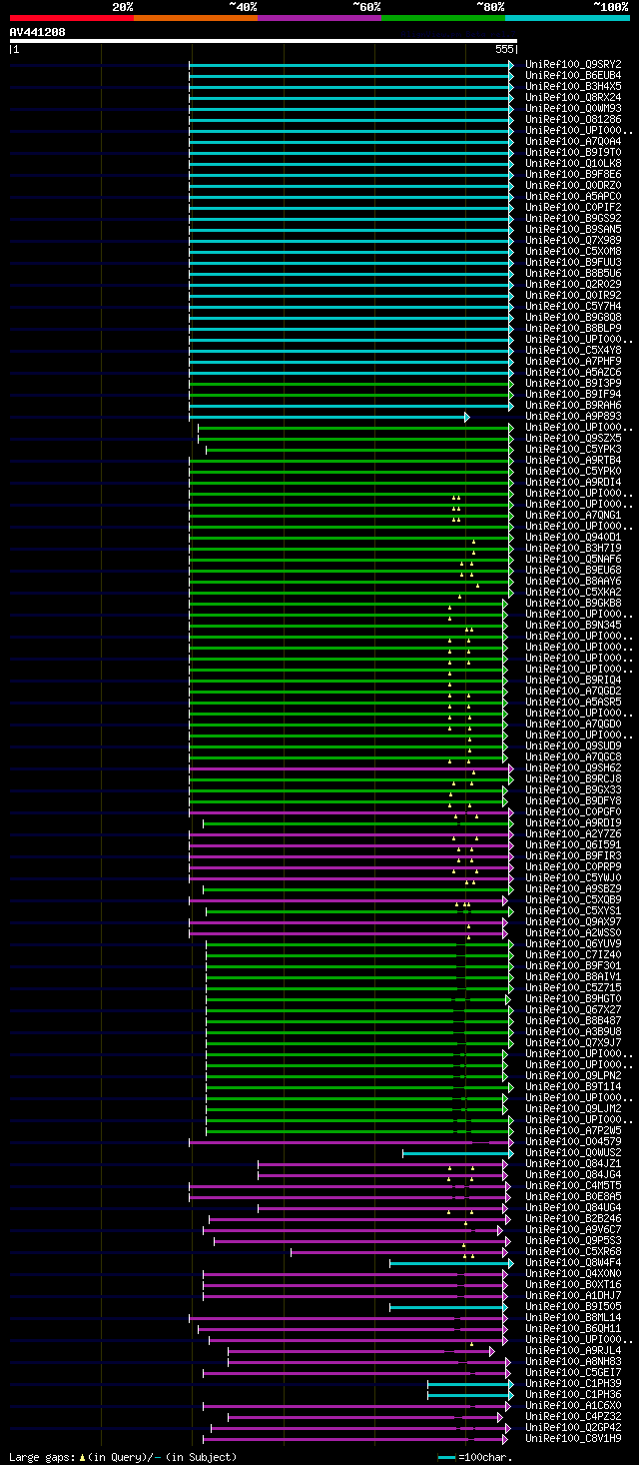The image size is (639, 1465).
Task: Click label UniRef100_A7QNG1
Action: click(x=573, y=515)
